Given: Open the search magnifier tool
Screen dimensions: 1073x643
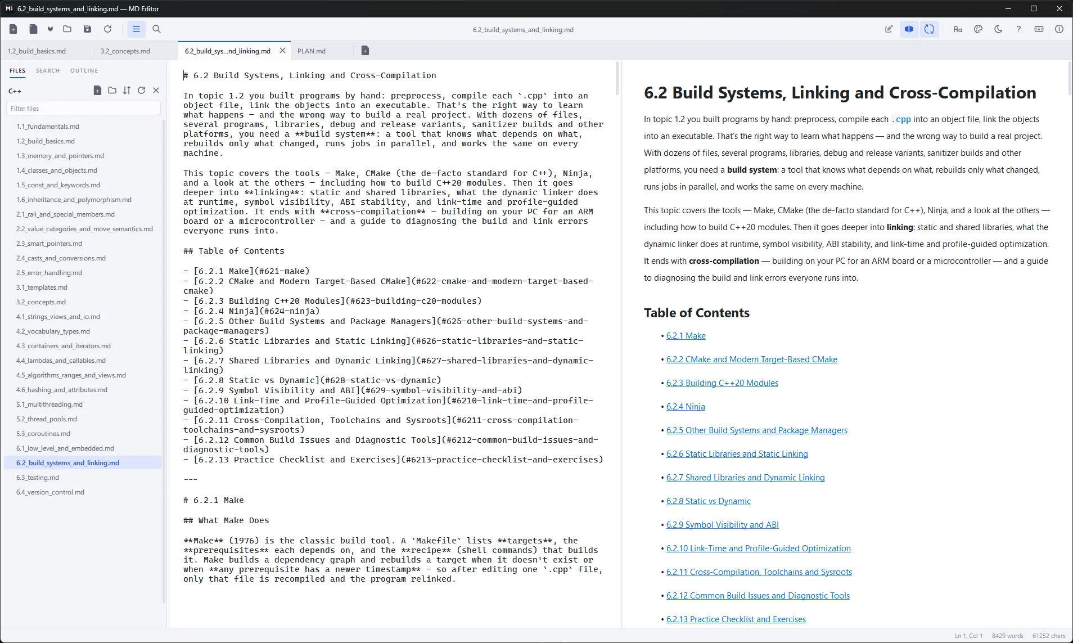Looking at the screenshot, I should click(x=157, y=29).
